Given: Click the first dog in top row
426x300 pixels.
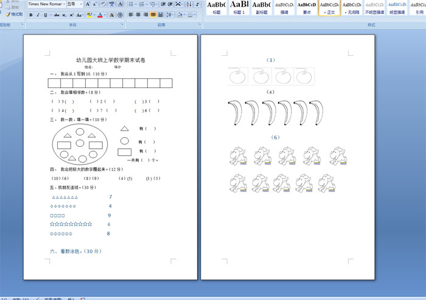Looking at the screenshot, I should click(x=239, y=156).
